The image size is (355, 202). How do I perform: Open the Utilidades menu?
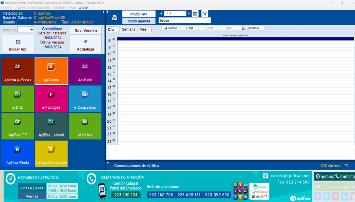pos(59,8)
